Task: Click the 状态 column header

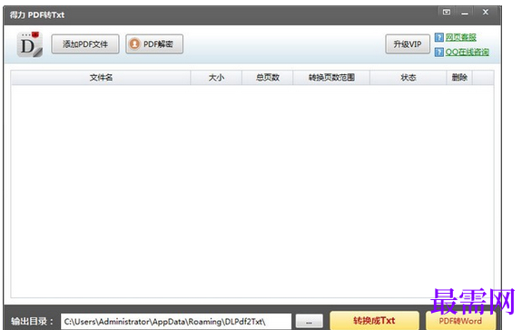Action: click(409, 78)
